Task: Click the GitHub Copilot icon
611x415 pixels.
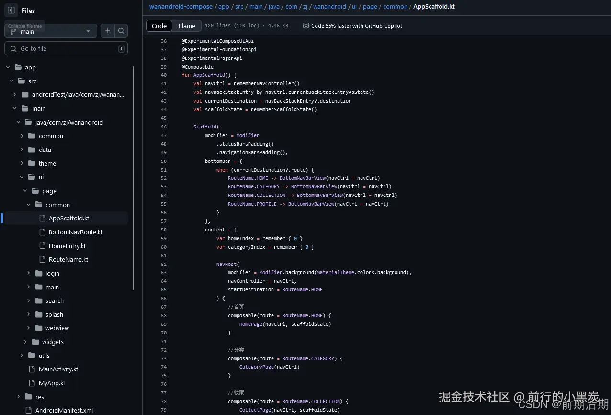Action: 306,26
